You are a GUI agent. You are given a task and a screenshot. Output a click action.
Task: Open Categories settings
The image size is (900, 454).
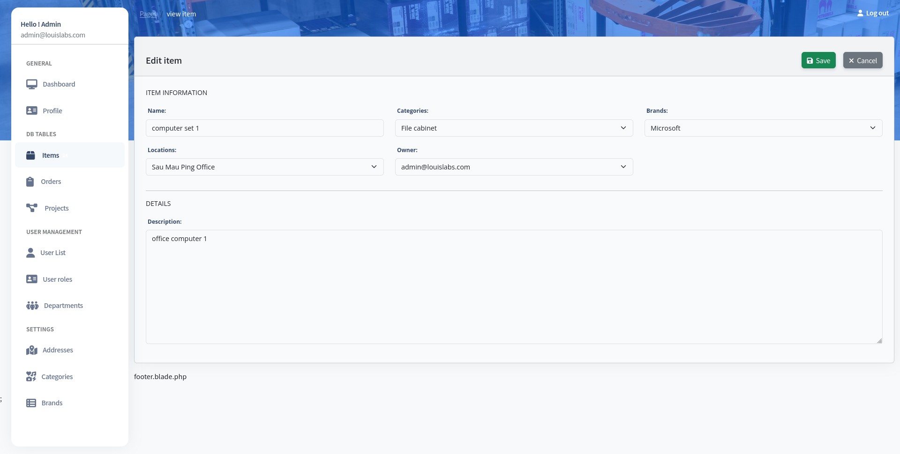(x=70, y=377)
